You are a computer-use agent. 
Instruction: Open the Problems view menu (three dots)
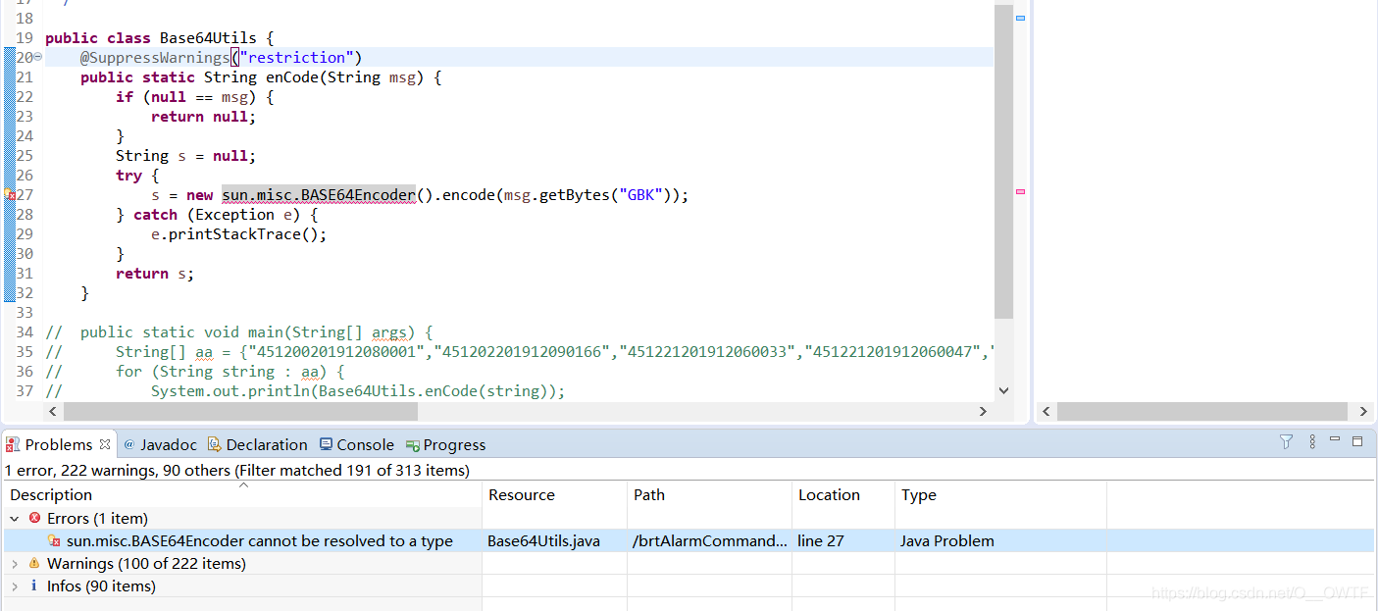pyautogui.click(x=1312, y=442)
